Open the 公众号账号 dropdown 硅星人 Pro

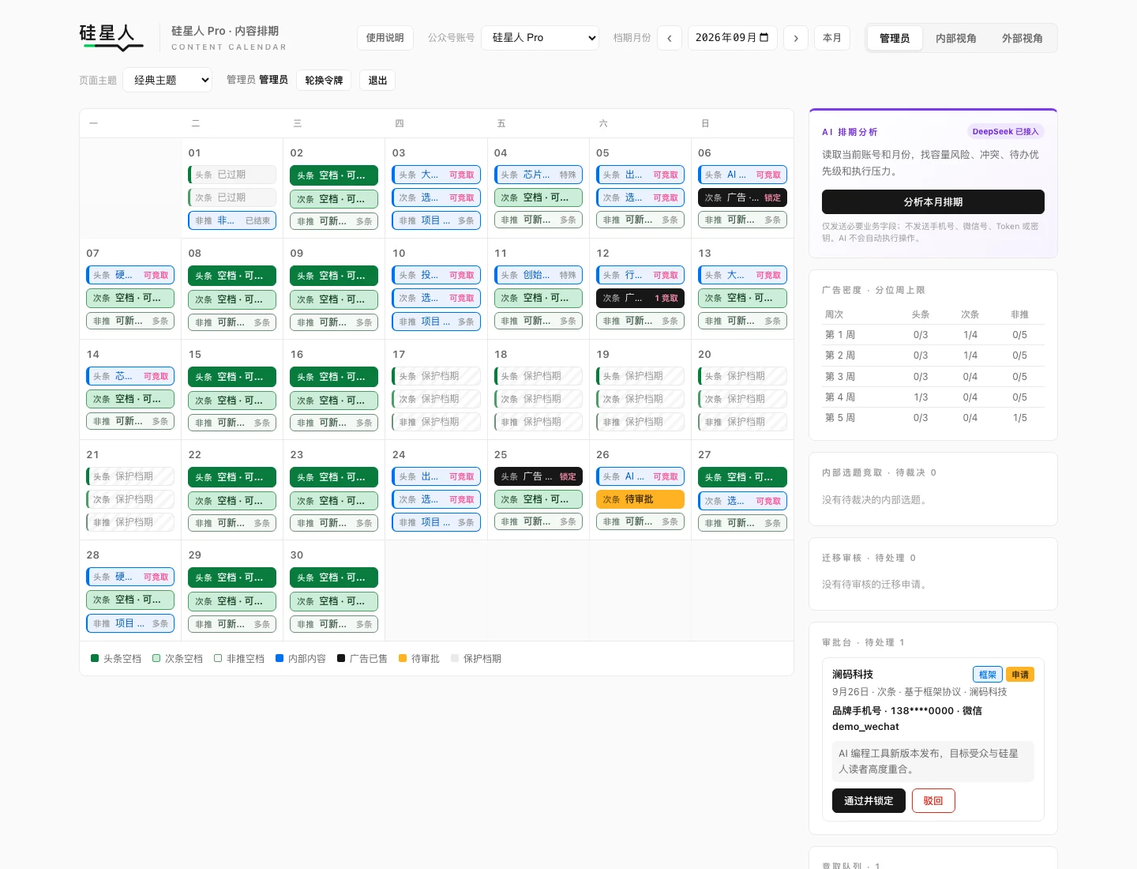540,38
